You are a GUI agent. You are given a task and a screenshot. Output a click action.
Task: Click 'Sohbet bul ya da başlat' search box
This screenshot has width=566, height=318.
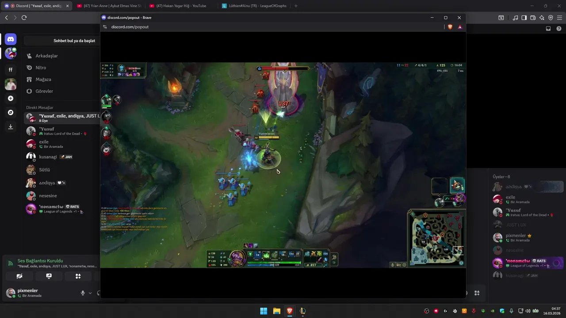point(62,41)
